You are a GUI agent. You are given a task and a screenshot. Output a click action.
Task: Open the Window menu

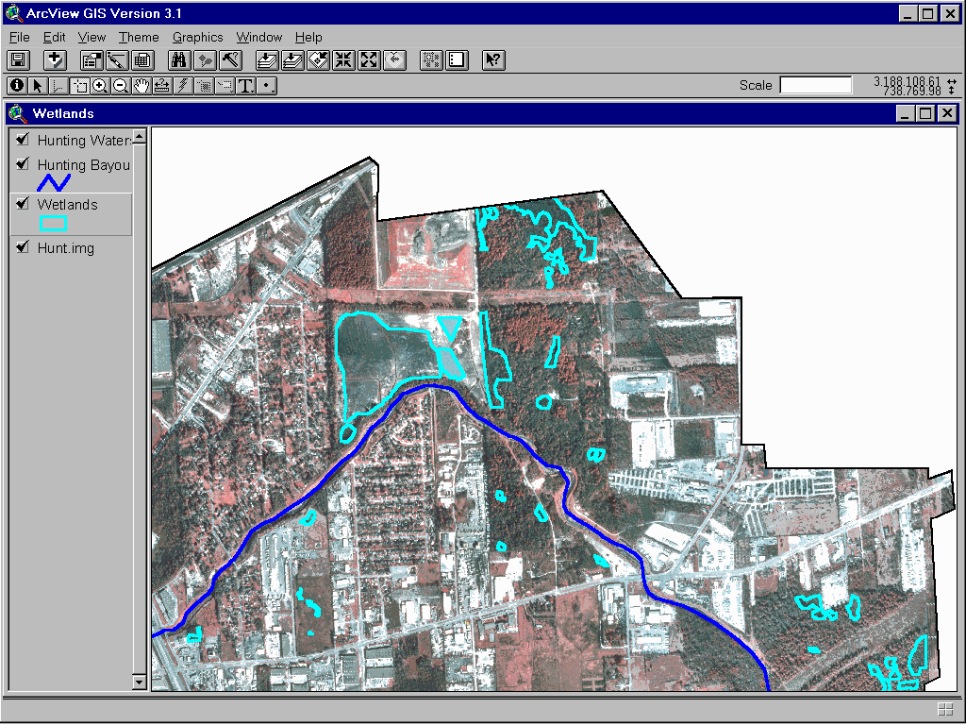pos(259,37)
